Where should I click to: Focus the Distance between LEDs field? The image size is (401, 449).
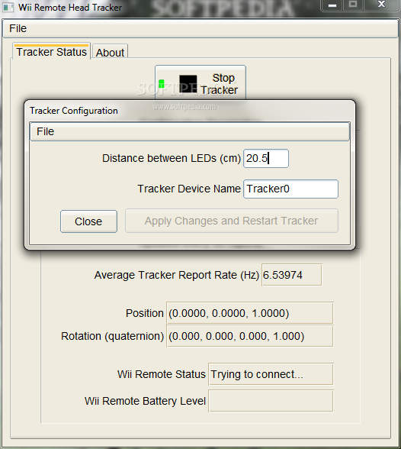pyautogui.click(x=266, y=158)
